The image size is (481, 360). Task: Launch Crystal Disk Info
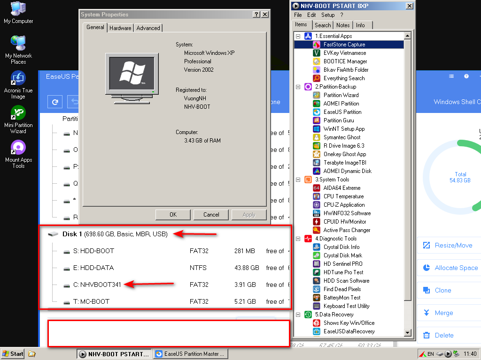(x=341, y=247)
